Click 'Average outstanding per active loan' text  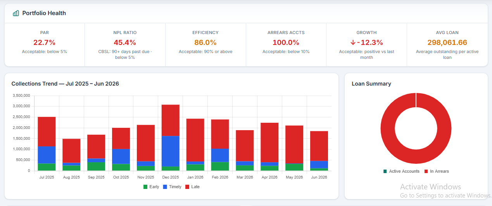point(447,54)
